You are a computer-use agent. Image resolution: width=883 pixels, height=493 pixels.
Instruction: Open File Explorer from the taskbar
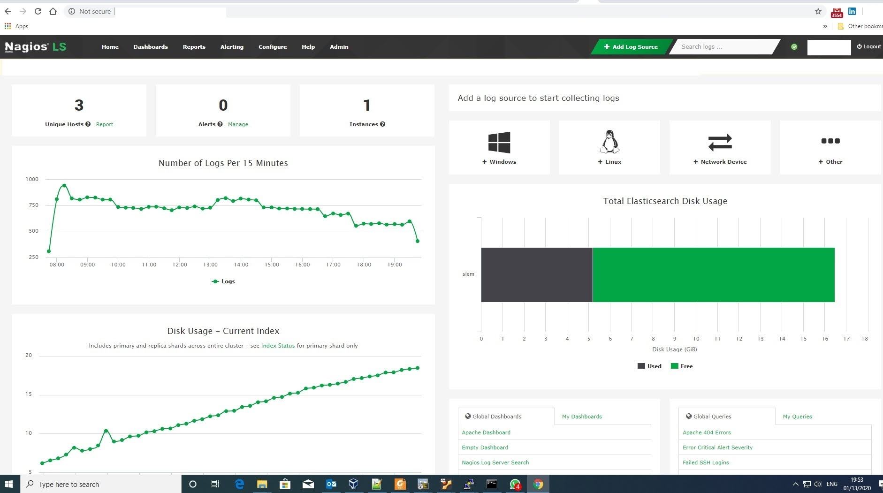(x=262, y=484)
